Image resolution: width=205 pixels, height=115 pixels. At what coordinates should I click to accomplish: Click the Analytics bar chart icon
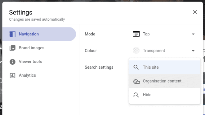12,76
